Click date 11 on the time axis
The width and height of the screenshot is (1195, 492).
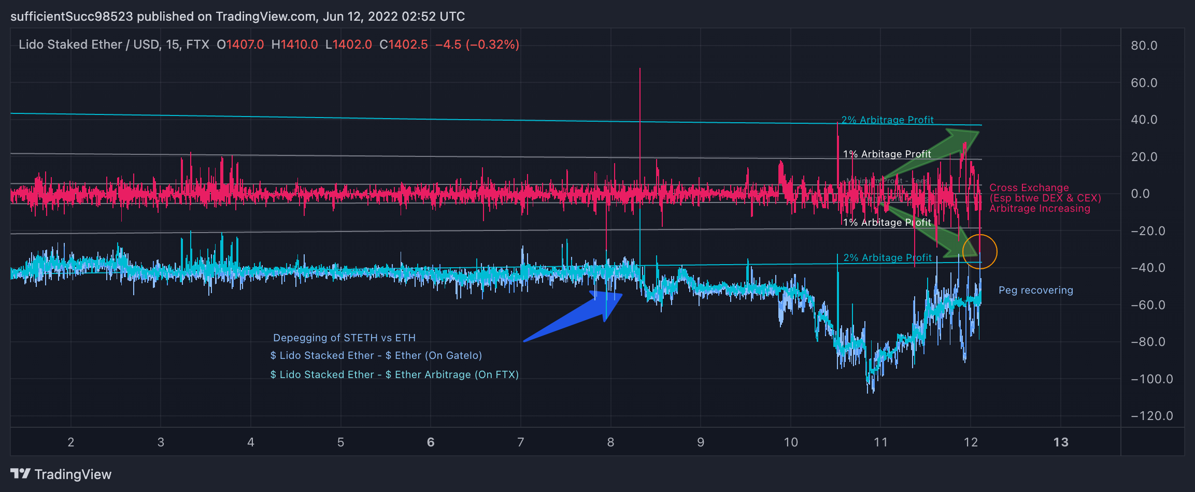coord(880,442)
